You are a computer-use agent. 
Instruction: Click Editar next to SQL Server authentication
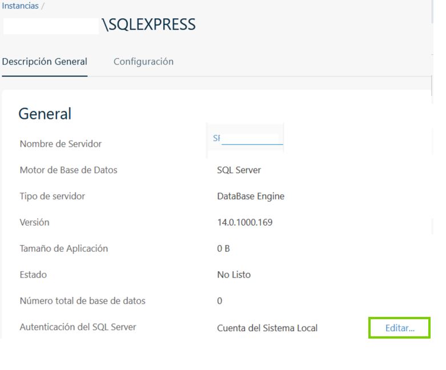pyautogui.click(x=400, y=328)
